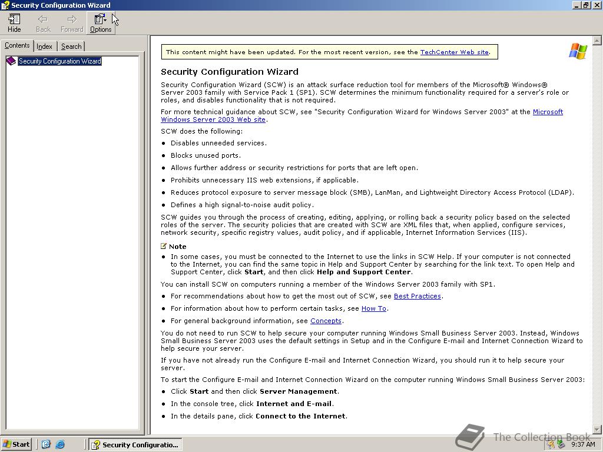Click the purple book icon in Contents tree

[11, 61]
